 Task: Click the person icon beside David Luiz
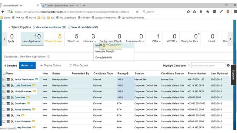tap(12, 98)
